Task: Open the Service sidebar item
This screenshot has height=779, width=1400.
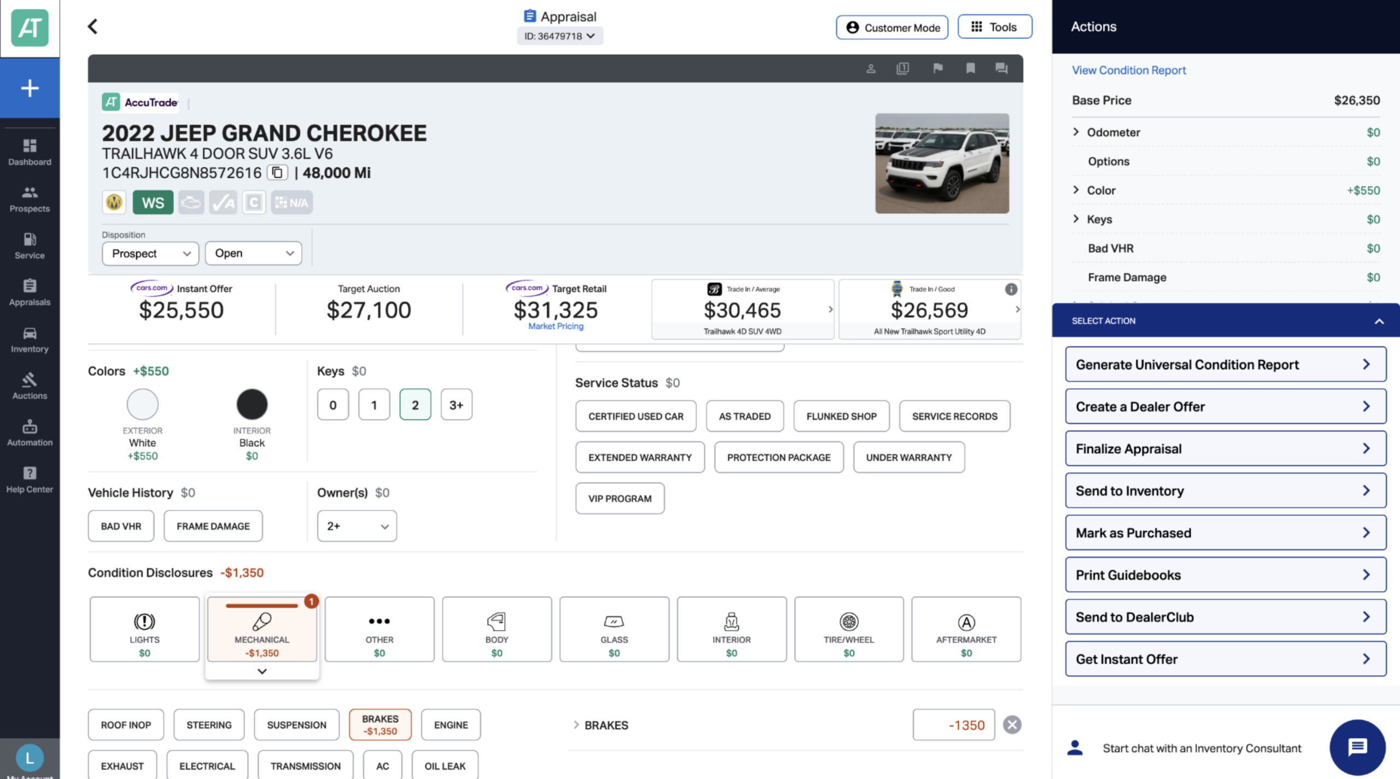Action: [30, 245]
